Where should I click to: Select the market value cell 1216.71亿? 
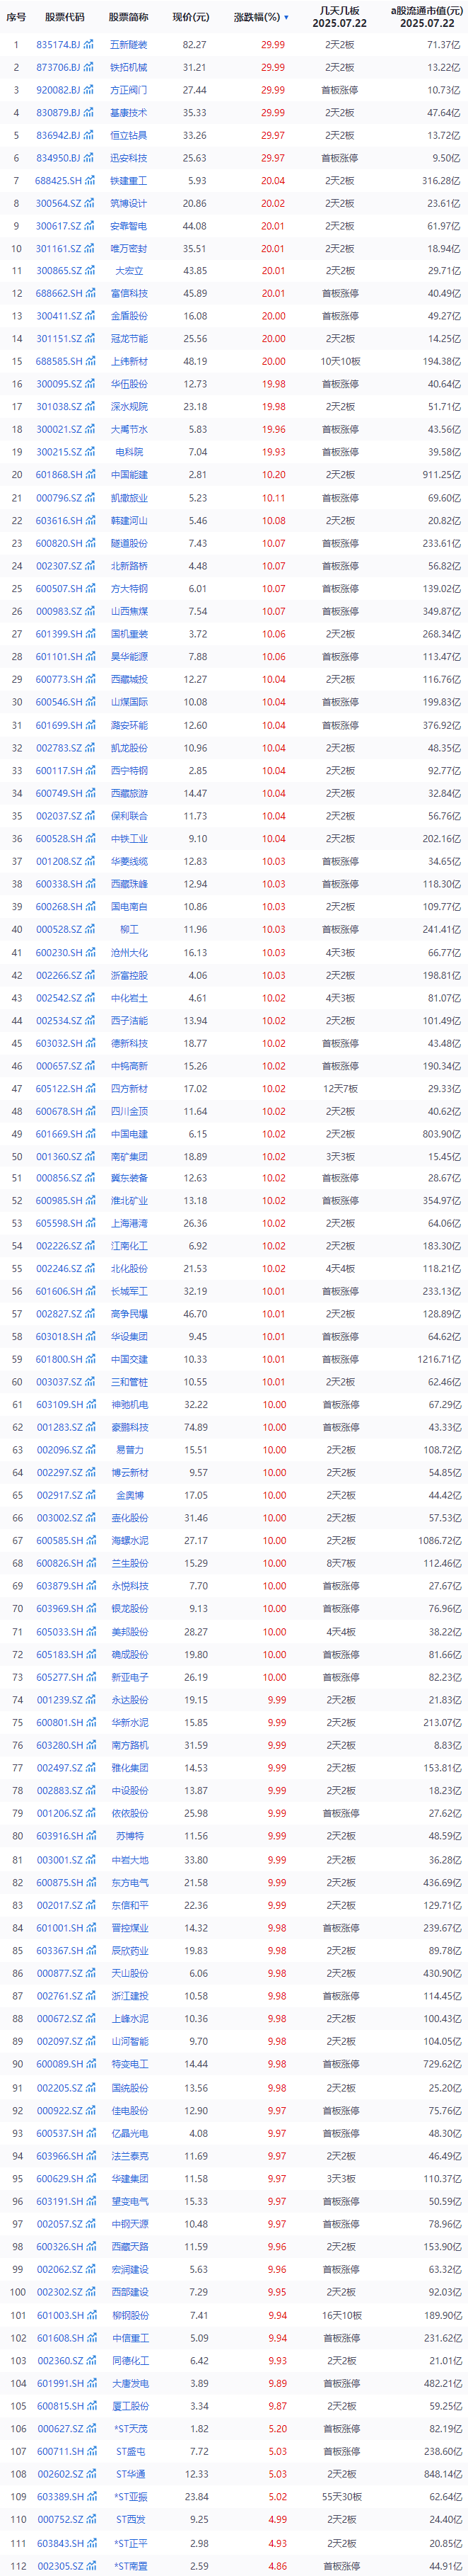(440, 1360)
